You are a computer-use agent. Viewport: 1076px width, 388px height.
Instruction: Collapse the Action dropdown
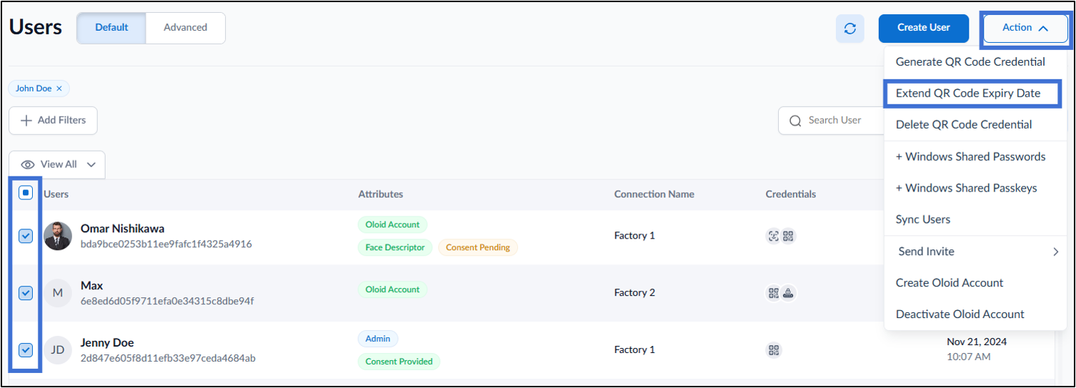pos(1025,28)
